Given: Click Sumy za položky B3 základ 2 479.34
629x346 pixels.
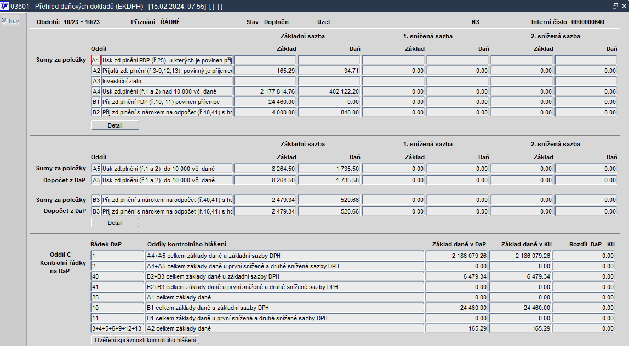Looking at the screenshot, I should point(265,200).
